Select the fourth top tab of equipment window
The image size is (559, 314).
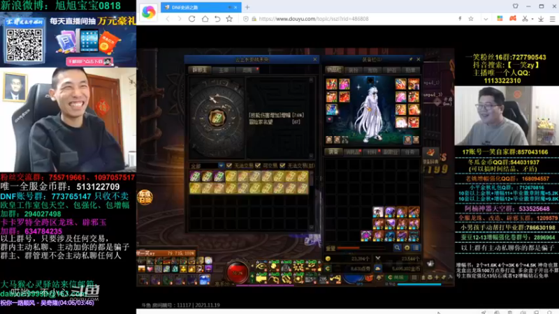391,70
